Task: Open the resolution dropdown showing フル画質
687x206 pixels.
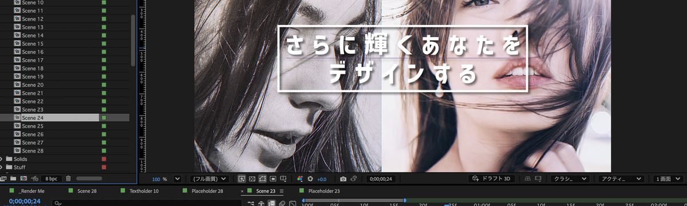Action: [209, 179]
